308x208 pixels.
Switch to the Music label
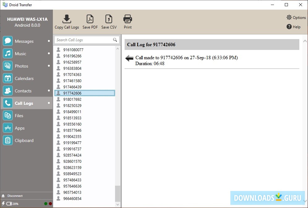[20, 54]
